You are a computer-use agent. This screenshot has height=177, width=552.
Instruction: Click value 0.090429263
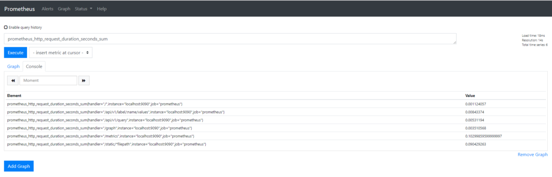476,145
